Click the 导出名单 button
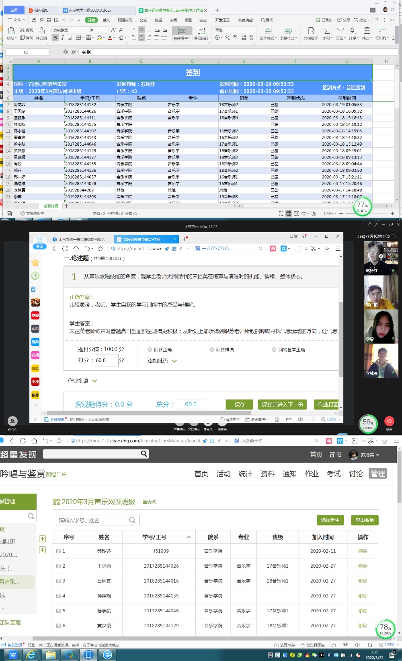The image size is (402, 661). 365,520
